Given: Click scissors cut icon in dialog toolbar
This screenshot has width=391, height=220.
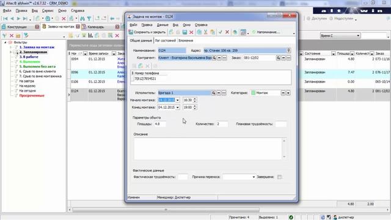Looking at the screenshot, I should [206, 32].
